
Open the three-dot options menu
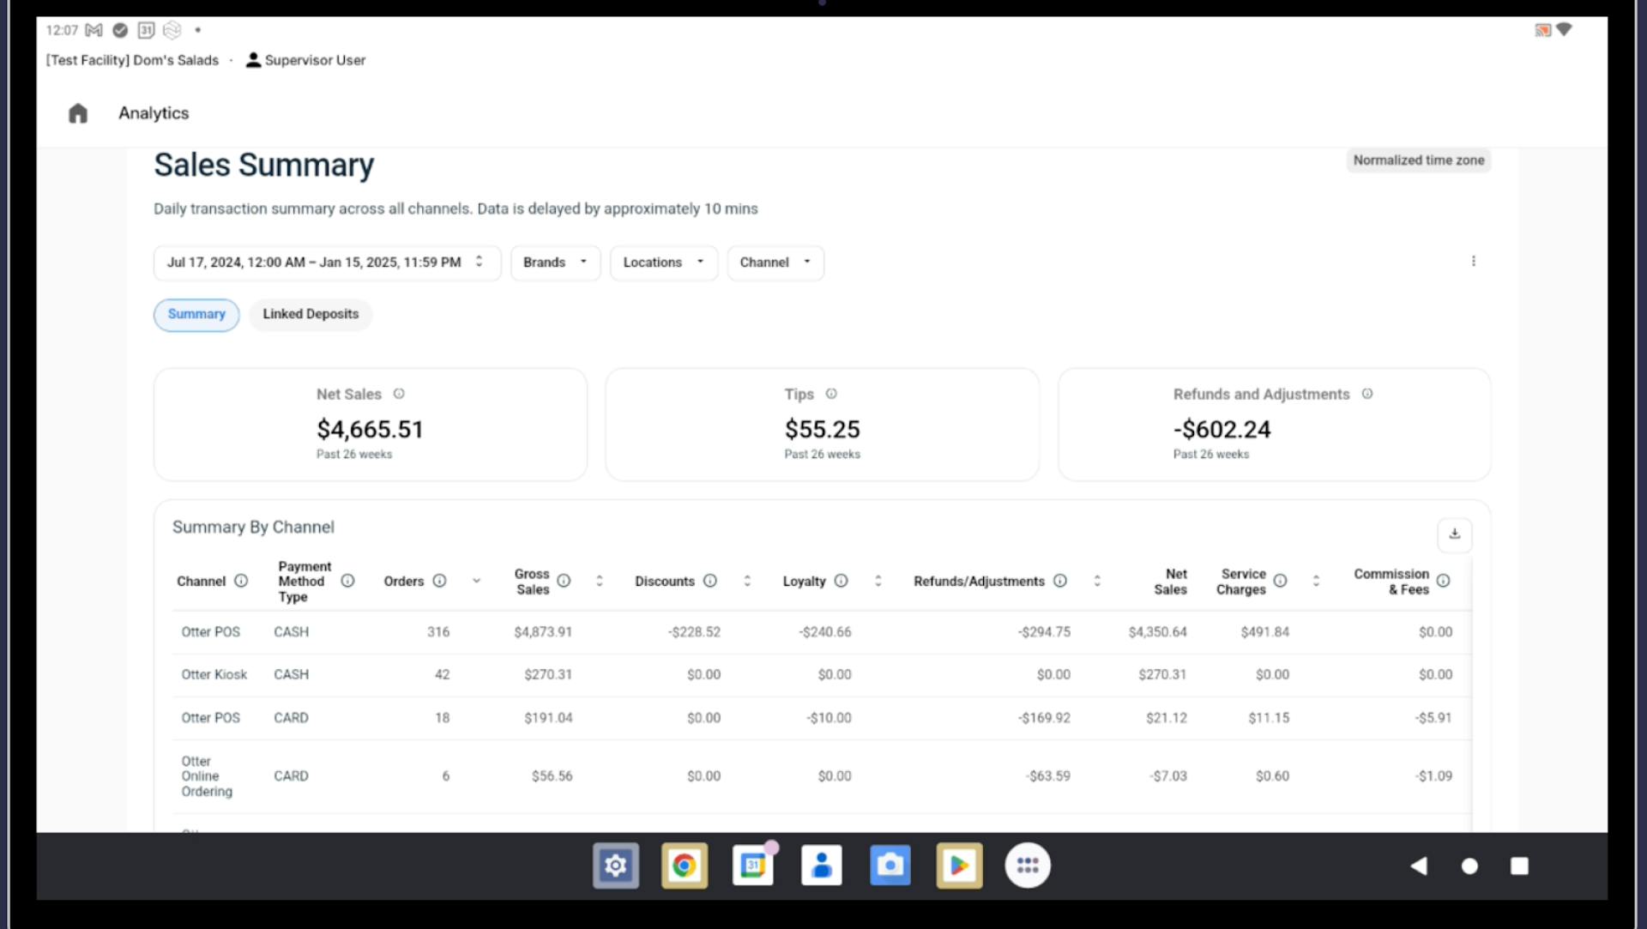(x=1473, y=262)
